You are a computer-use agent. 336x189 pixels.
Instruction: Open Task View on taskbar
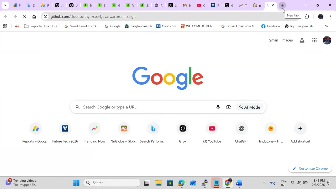[146, 183]
